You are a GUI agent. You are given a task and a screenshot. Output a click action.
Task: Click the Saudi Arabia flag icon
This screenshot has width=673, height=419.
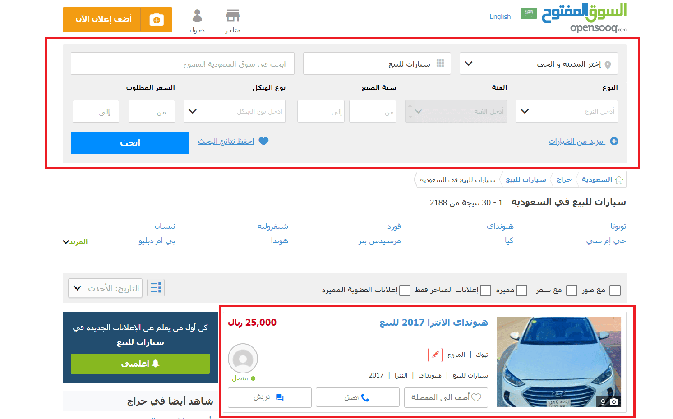pos(529,14)
